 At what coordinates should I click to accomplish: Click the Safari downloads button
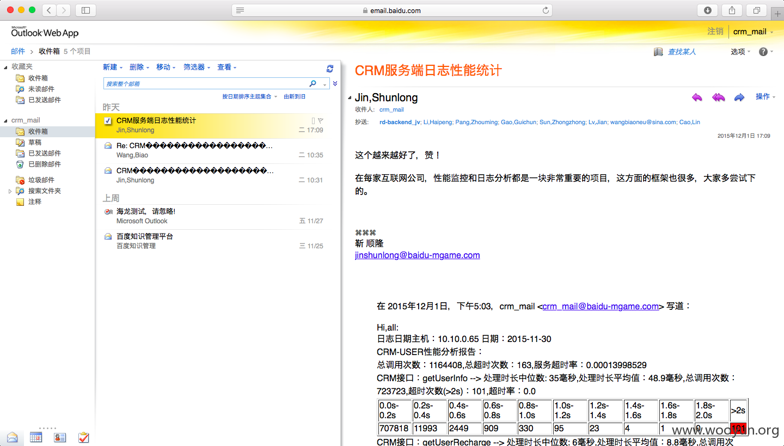pyautogui.click(x=708, y=10)
